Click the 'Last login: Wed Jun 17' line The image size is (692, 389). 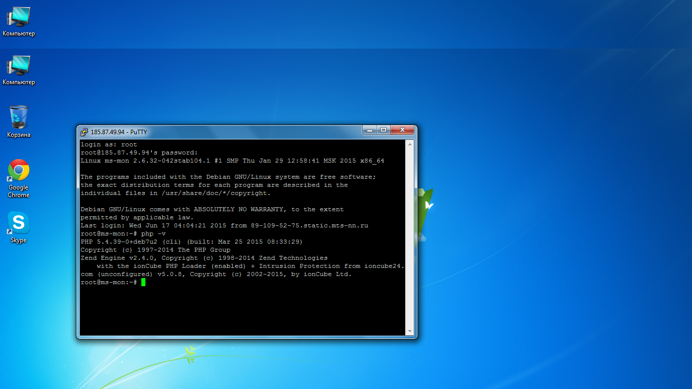(x=224, y=226)
